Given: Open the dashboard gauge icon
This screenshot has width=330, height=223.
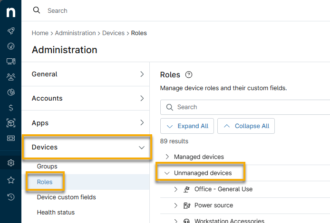Looking at the screenshot, I should pos(11,46).
